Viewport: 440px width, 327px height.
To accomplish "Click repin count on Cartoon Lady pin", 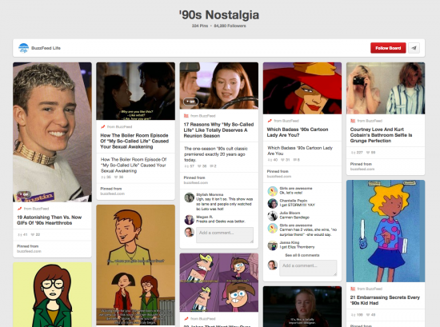I will coord(273,160).
